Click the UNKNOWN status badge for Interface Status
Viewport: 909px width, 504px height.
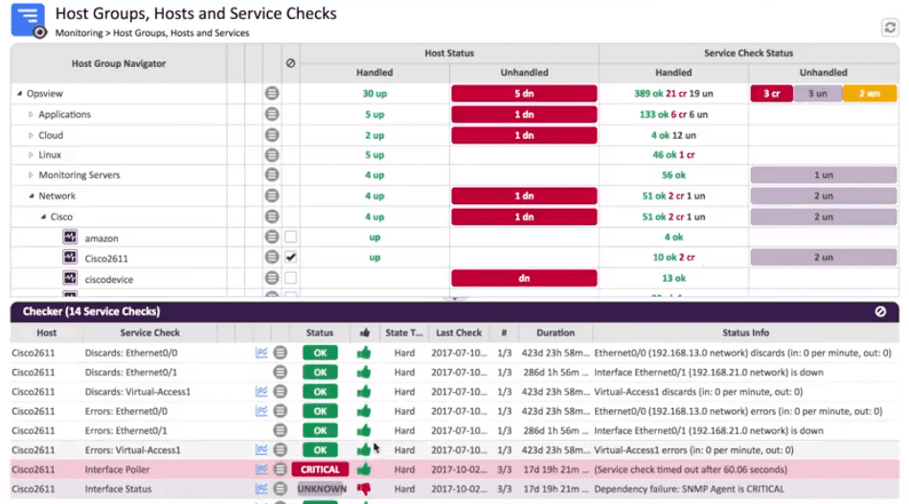(322, 489)
